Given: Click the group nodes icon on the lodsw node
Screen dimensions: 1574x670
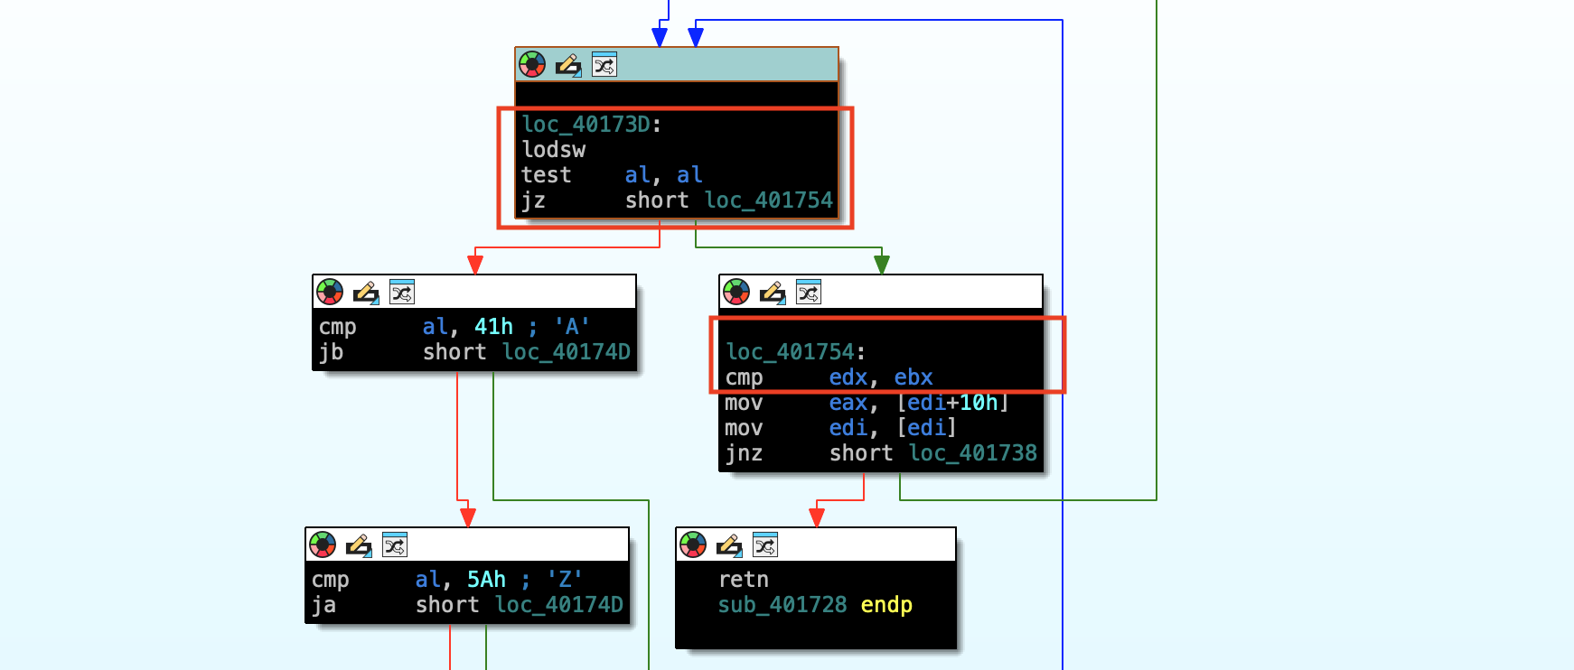Looking at the screenshot, I should pyautogui.click(x=604, y=64).
